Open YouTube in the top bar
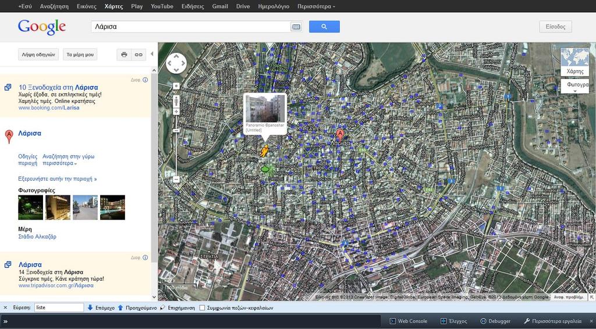Screen dimensions: 596x329 tap(162, 6)
